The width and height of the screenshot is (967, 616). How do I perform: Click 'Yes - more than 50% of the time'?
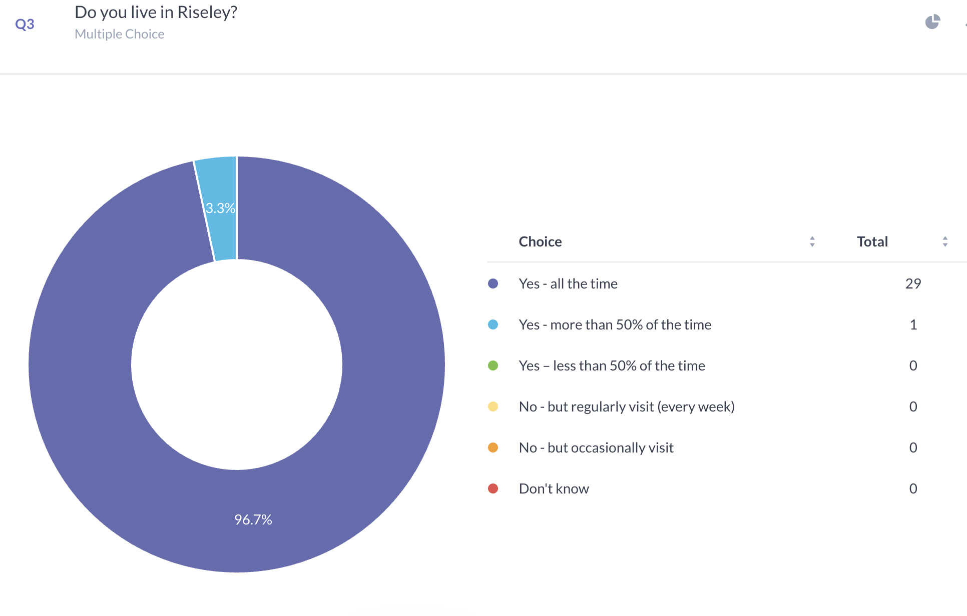point(615,324)
